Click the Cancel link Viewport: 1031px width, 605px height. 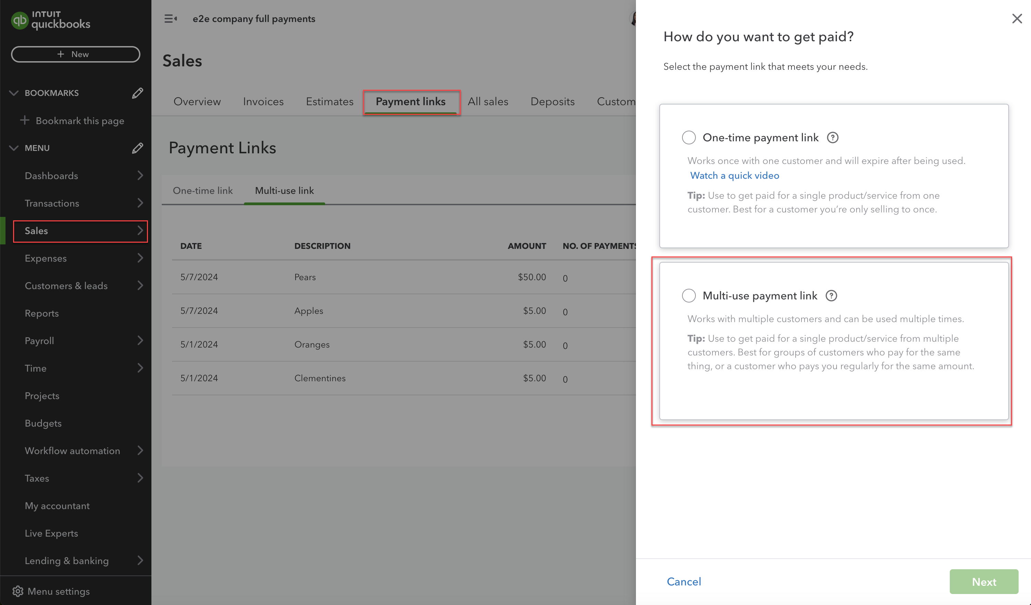[x=684, y=582]
